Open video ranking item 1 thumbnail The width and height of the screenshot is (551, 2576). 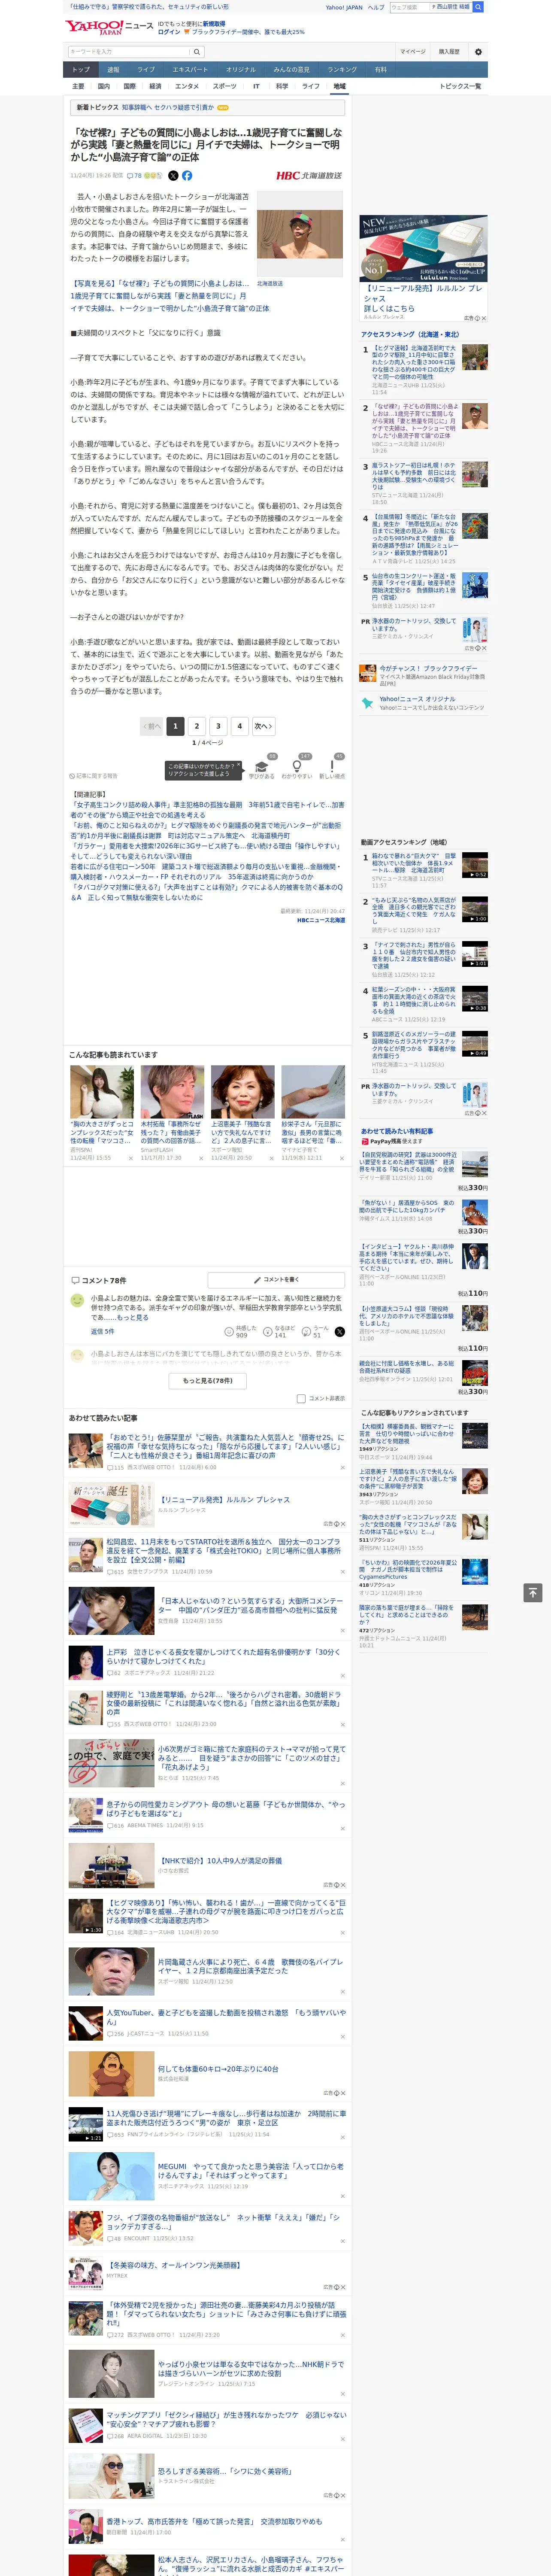coord(475,865)
